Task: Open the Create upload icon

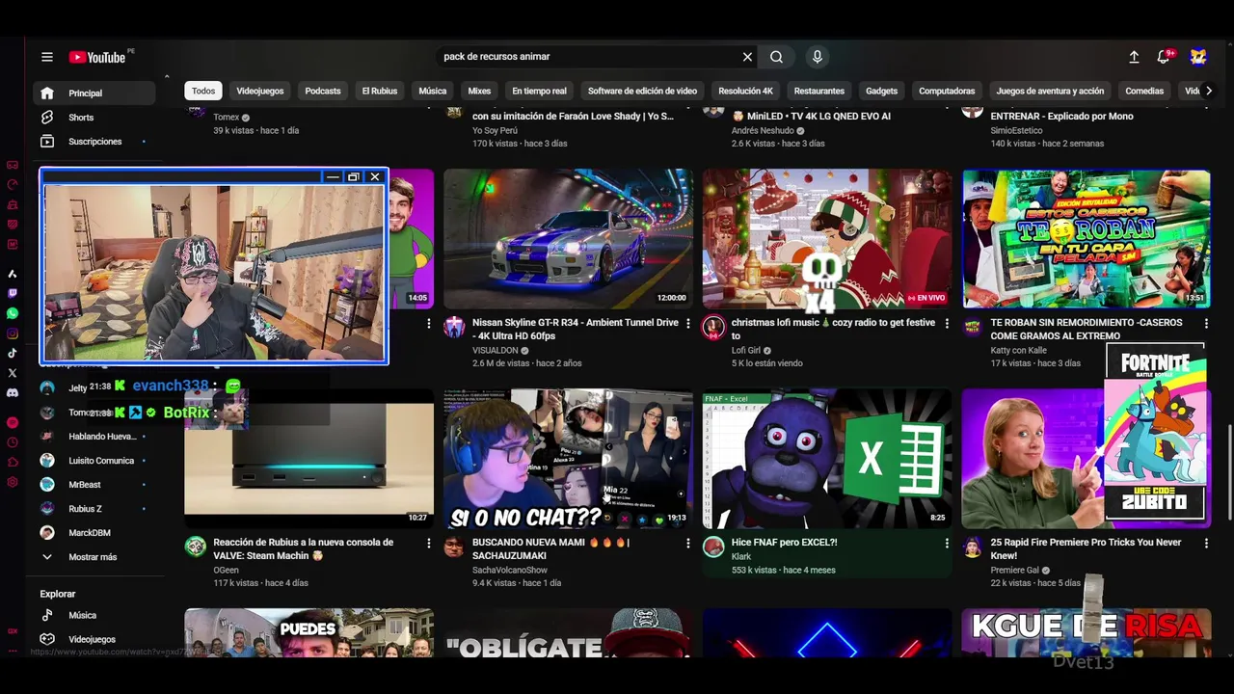Action: coord(1134,57)
